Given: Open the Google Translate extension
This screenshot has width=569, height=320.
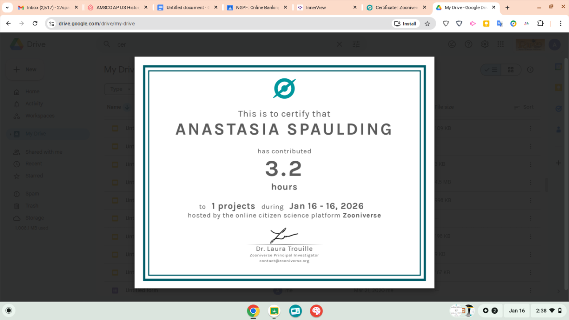Looking at the screenshot, I should coord(500,24).
